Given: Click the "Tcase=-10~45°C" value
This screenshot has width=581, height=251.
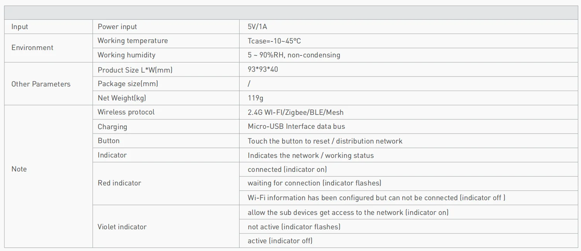Looking at the screenshot, I should point(274,41).
